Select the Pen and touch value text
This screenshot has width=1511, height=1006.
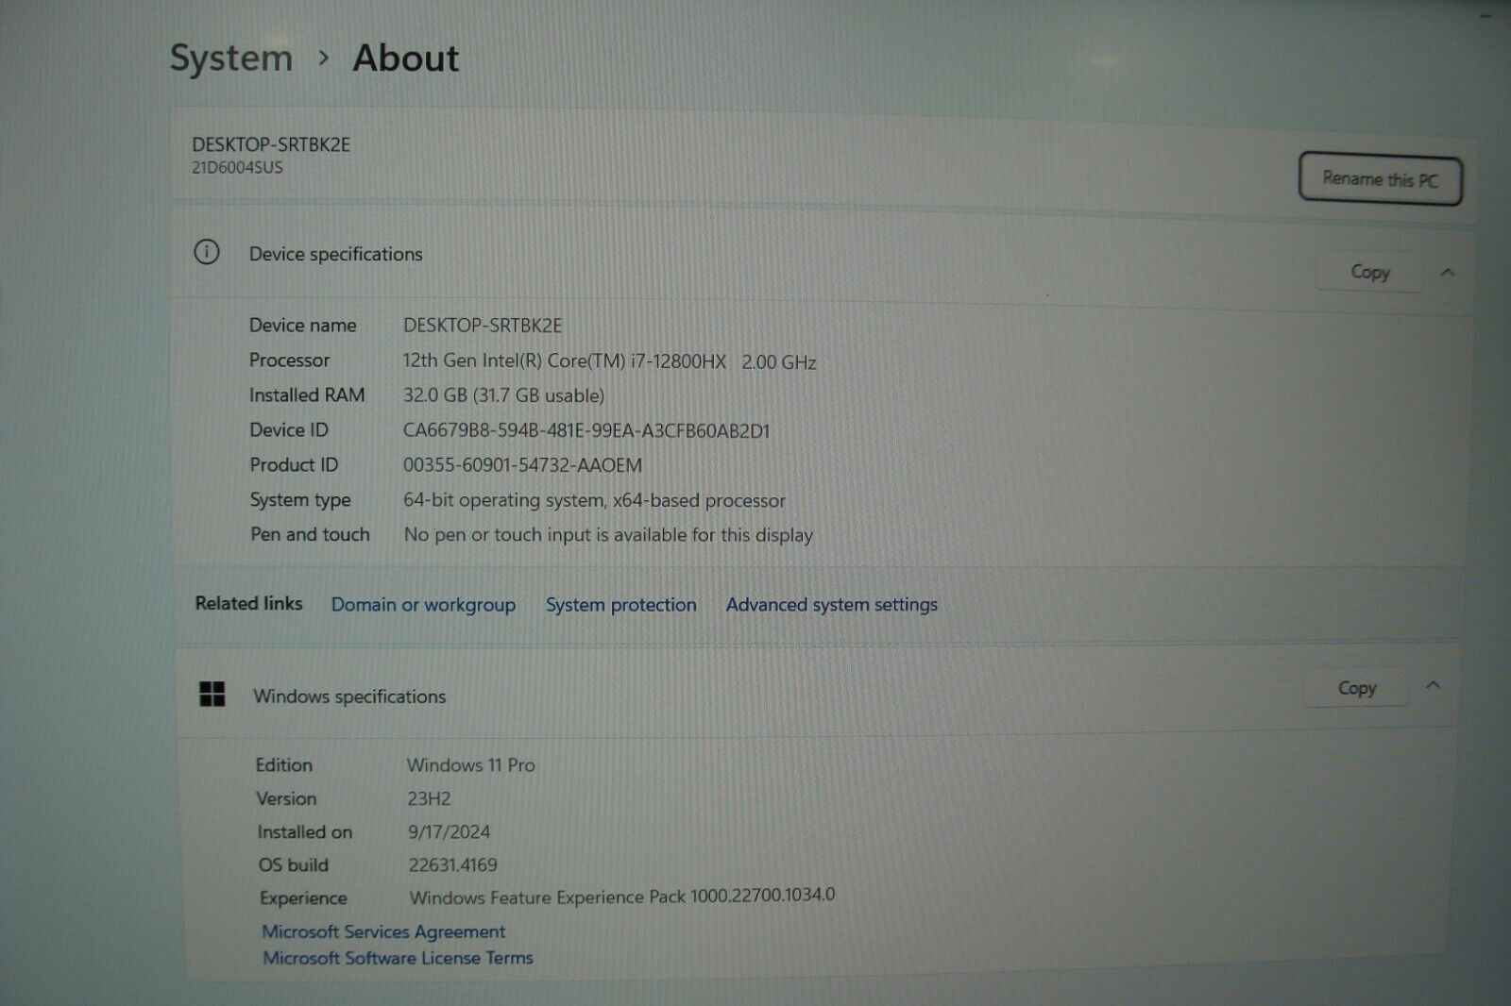[608, 535]
